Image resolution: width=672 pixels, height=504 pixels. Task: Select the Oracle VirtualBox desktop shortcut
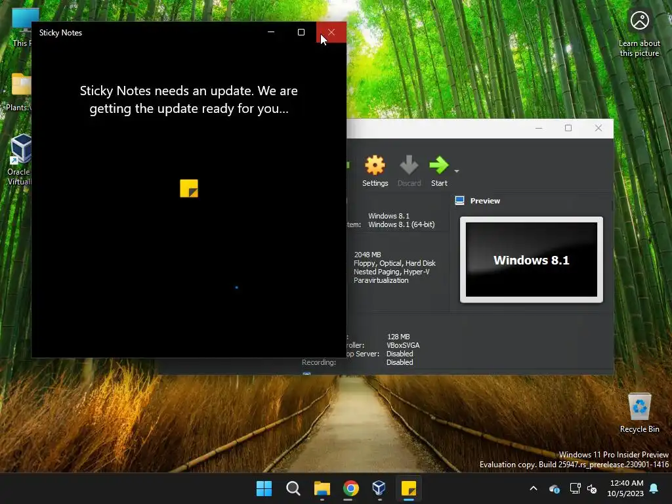(19, 159)
